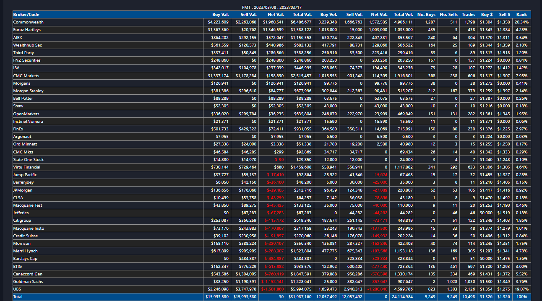Select the Macquarie Insto broker name
The height and width of the screenshot is (301, 542).
pyautogui.click(x=29, y=228)
